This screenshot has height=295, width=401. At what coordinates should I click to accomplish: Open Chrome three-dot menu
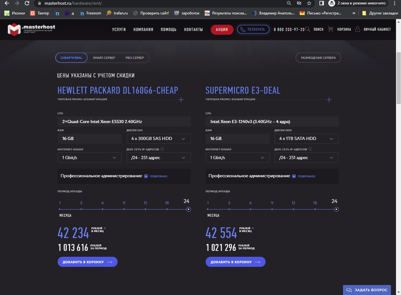click(394, 3)
